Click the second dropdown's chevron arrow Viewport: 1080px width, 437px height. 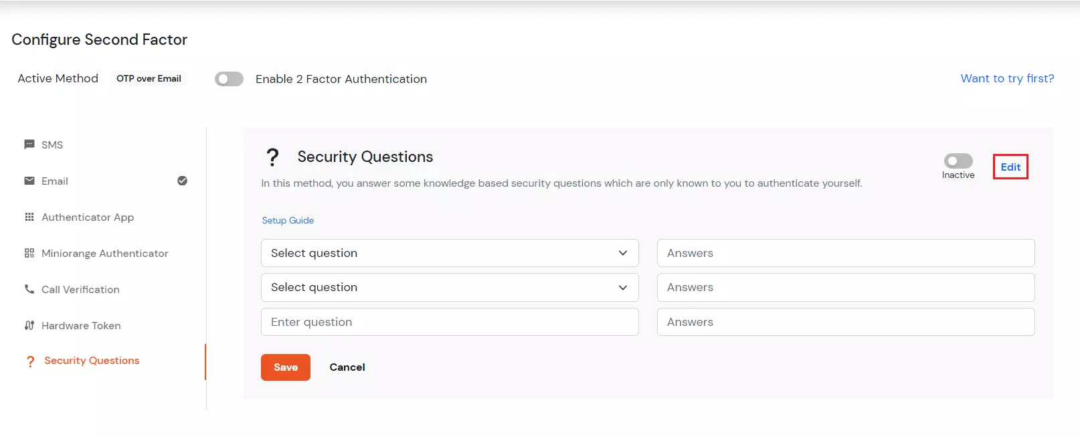(623, 287)
